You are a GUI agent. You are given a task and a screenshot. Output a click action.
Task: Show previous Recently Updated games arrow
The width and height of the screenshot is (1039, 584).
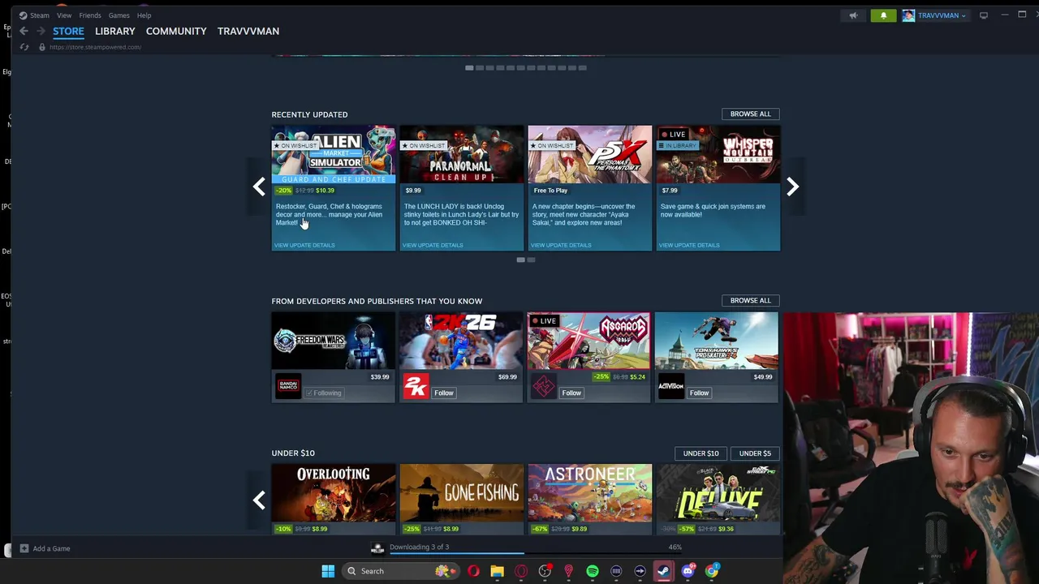pyautogui.click(x=259, y=187)
